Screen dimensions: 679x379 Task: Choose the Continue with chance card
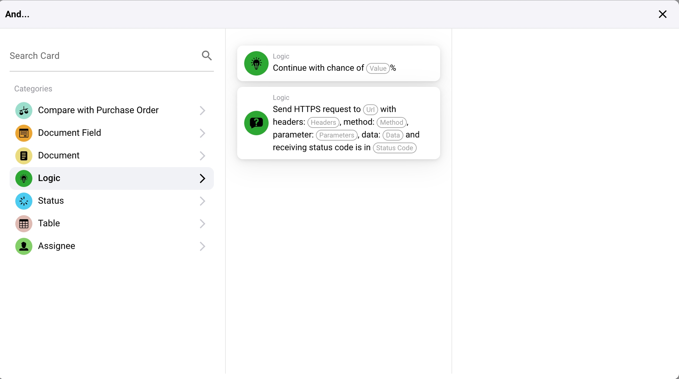click(x=338, y=63)
